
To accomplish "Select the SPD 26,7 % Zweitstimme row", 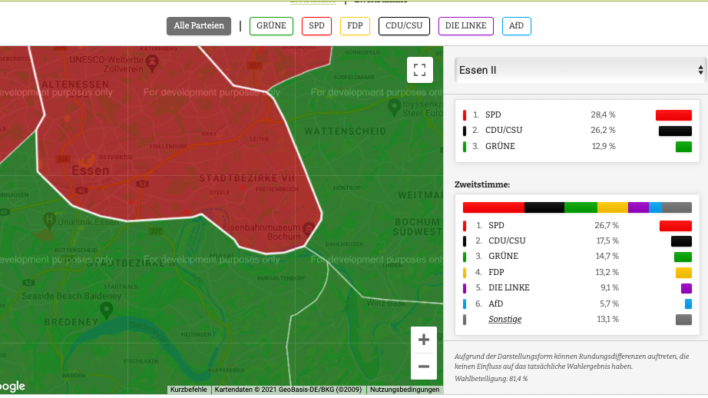I will pos(577,225).
